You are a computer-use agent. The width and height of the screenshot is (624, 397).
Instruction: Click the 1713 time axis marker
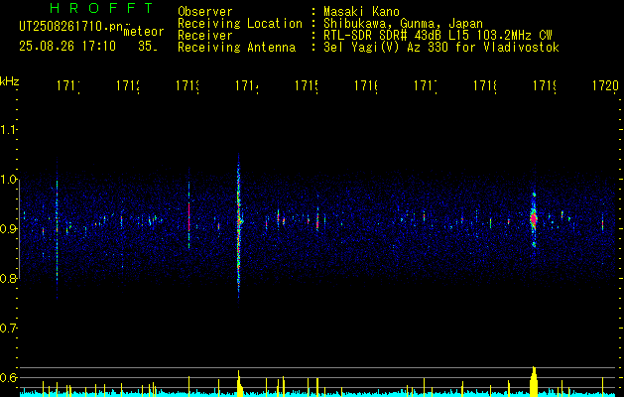tap(187, 85)
